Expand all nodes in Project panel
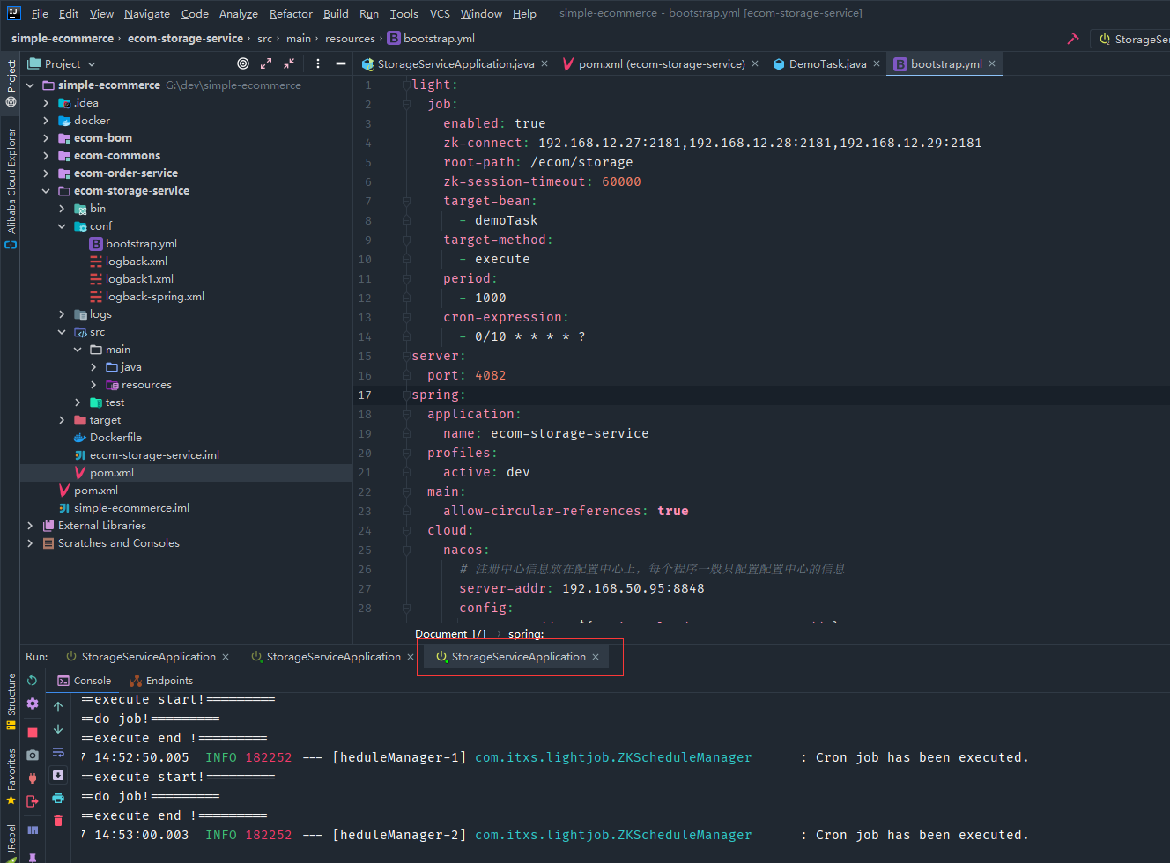Screen dimensions: 1170x863 pyautogui.click(x=266, y=63)
